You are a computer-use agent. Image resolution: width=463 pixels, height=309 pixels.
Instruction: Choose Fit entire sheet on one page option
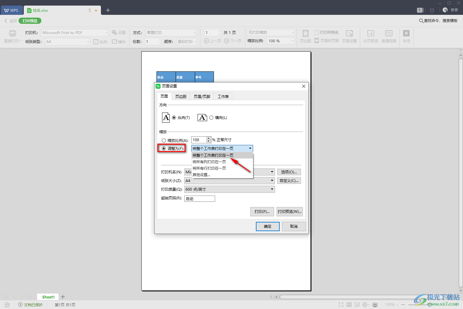click(x=222, y=155)
